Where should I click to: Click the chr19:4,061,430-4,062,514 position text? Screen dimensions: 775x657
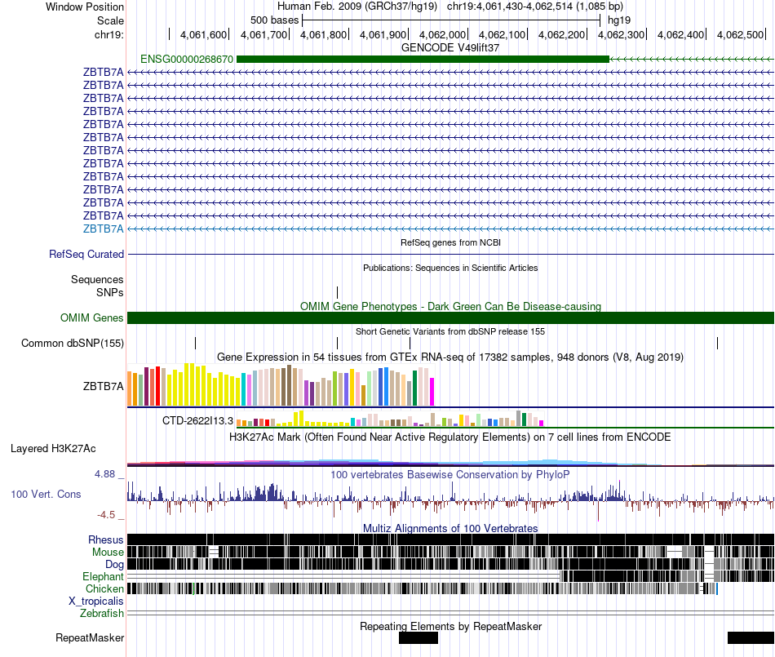pyautogui.click(x=535, y=7)
